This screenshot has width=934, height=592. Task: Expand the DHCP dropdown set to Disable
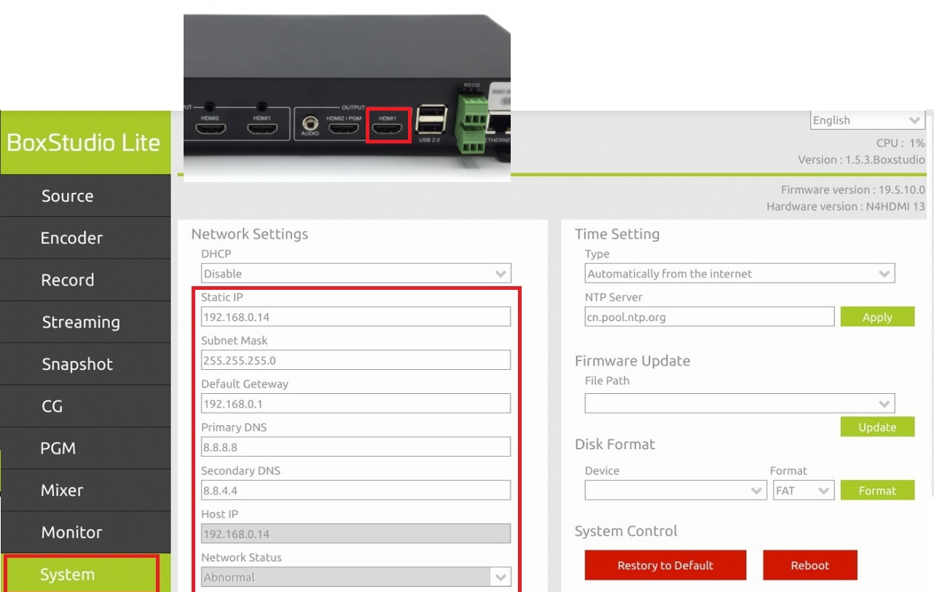[356, 274]
